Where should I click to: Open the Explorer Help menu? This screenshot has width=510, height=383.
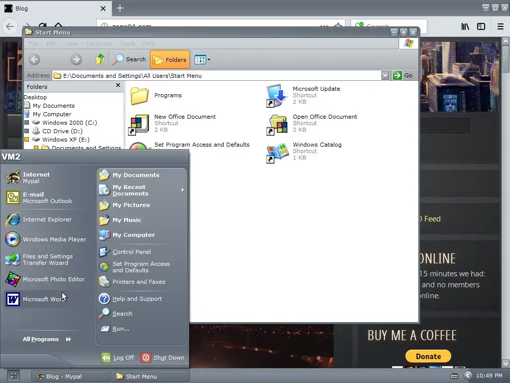point(149,43)
